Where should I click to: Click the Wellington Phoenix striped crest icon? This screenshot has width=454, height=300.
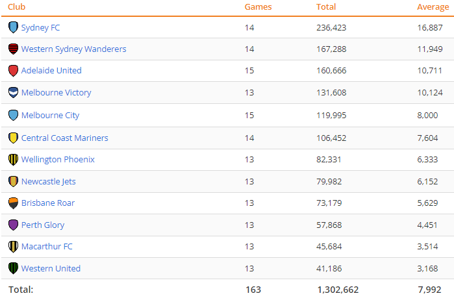click(13, 160)
